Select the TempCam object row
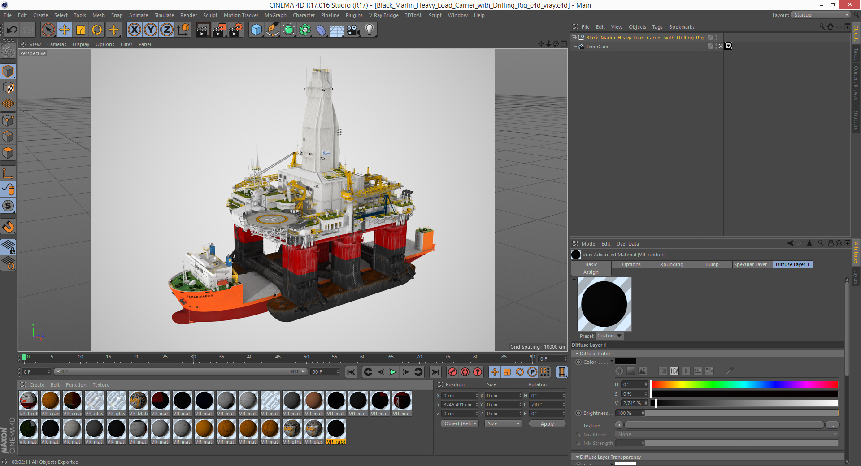 pyautogui.click(x=597, y=47)
